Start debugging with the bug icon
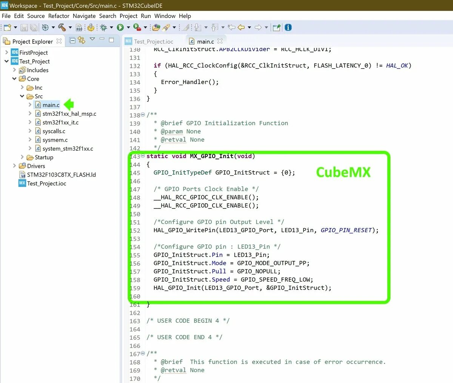Image resolution: width=453 pixels, height=383 pixels. pos(103,28)
